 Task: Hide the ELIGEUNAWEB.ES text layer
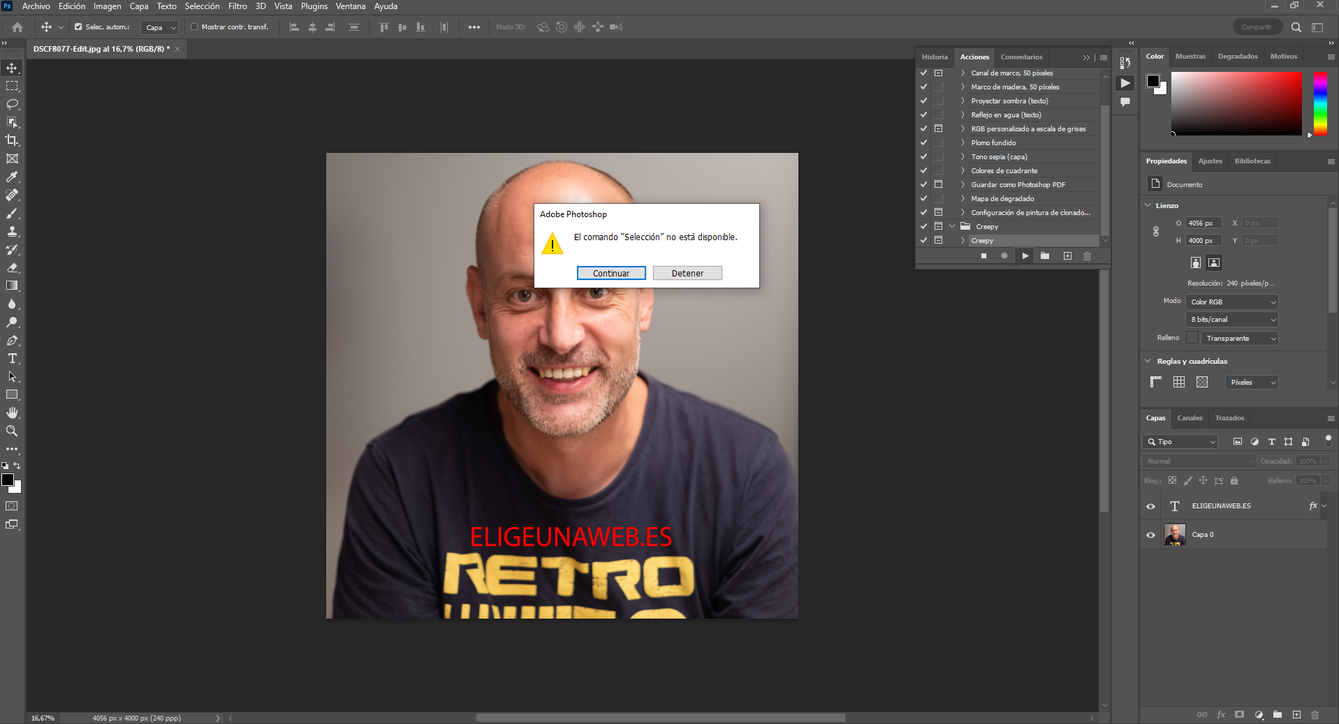1150,506
